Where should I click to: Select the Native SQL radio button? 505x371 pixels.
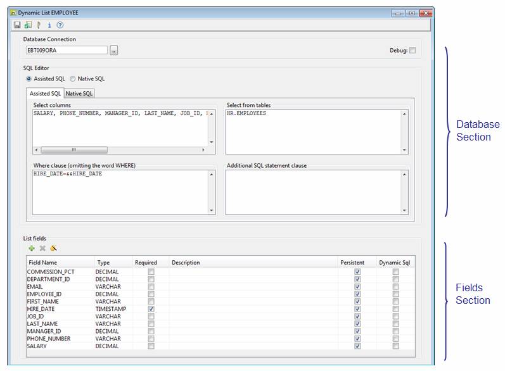coord(73,79)
